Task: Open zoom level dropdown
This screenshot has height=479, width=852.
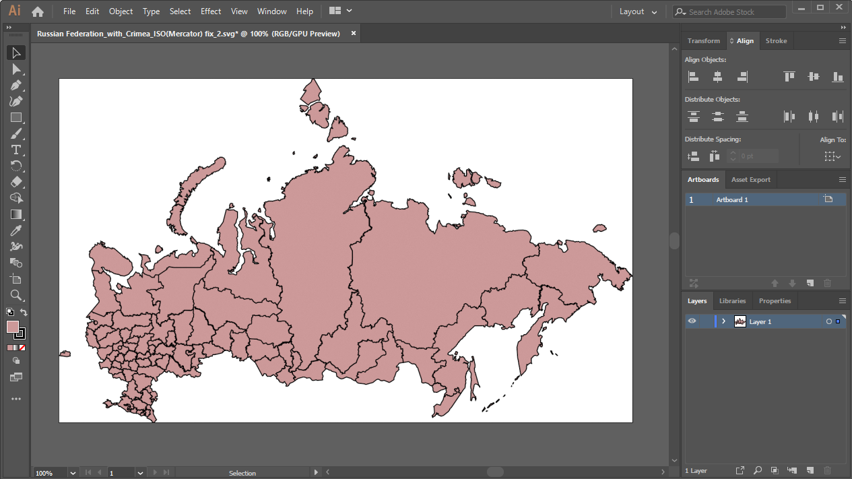Action: 73,473
